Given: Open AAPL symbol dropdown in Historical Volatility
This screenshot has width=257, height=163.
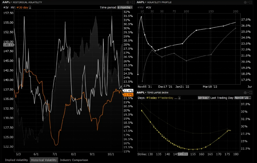Looking at the screenshot, I should pos(7,2).
